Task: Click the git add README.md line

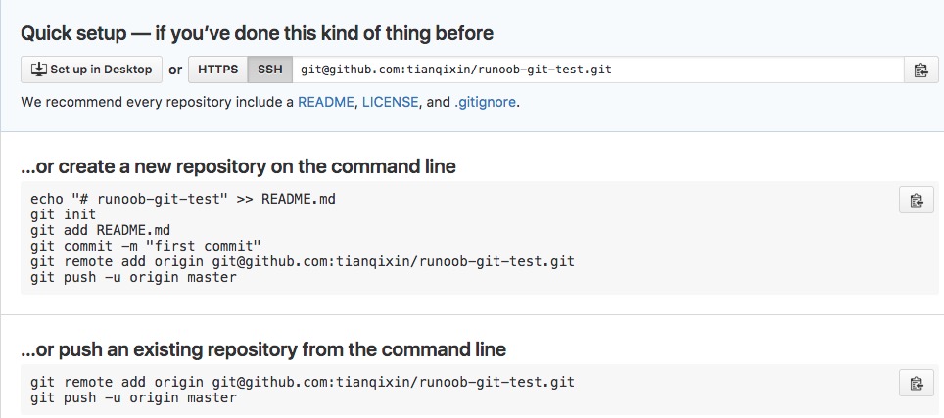Action: [x=101, y=230]
